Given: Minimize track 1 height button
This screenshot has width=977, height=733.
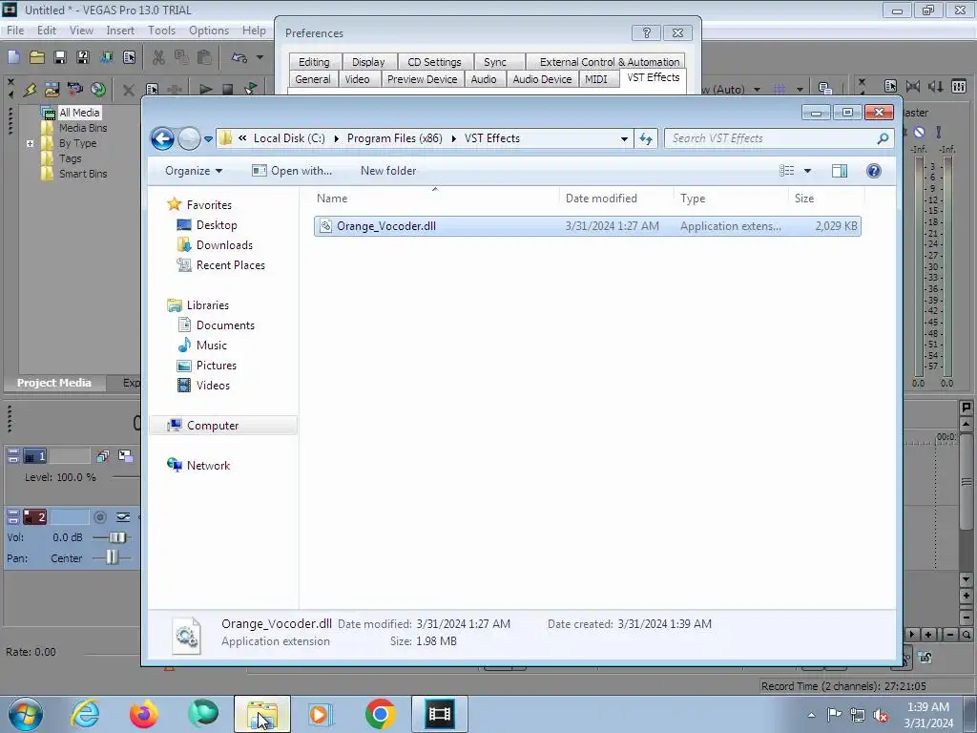Looking at the screenshot, I should [13, 452].
